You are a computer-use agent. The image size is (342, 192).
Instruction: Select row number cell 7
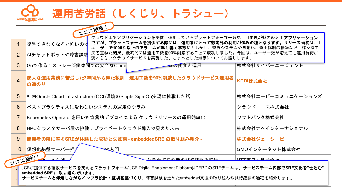(x=18, y=117)
